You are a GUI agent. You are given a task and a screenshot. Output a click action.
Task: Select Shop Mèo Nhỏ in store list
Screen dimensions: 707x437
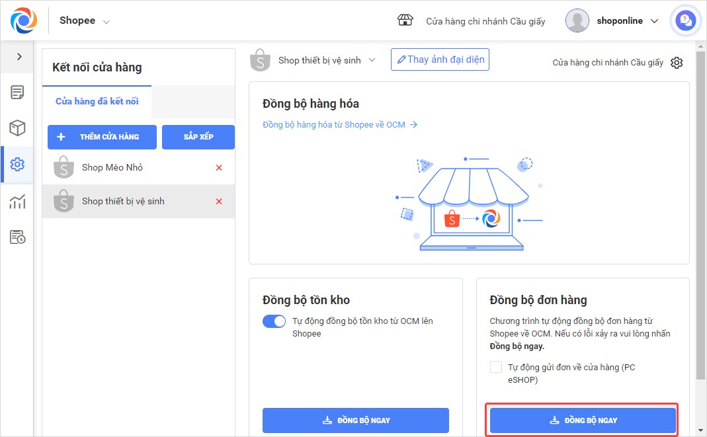coord(112,168)
